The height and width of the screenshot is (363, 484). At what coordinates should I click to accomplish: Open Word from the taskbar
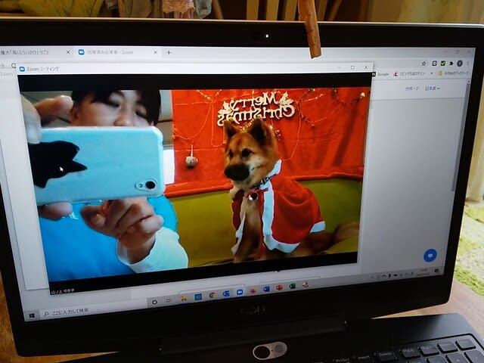click(x=266, y=289)
